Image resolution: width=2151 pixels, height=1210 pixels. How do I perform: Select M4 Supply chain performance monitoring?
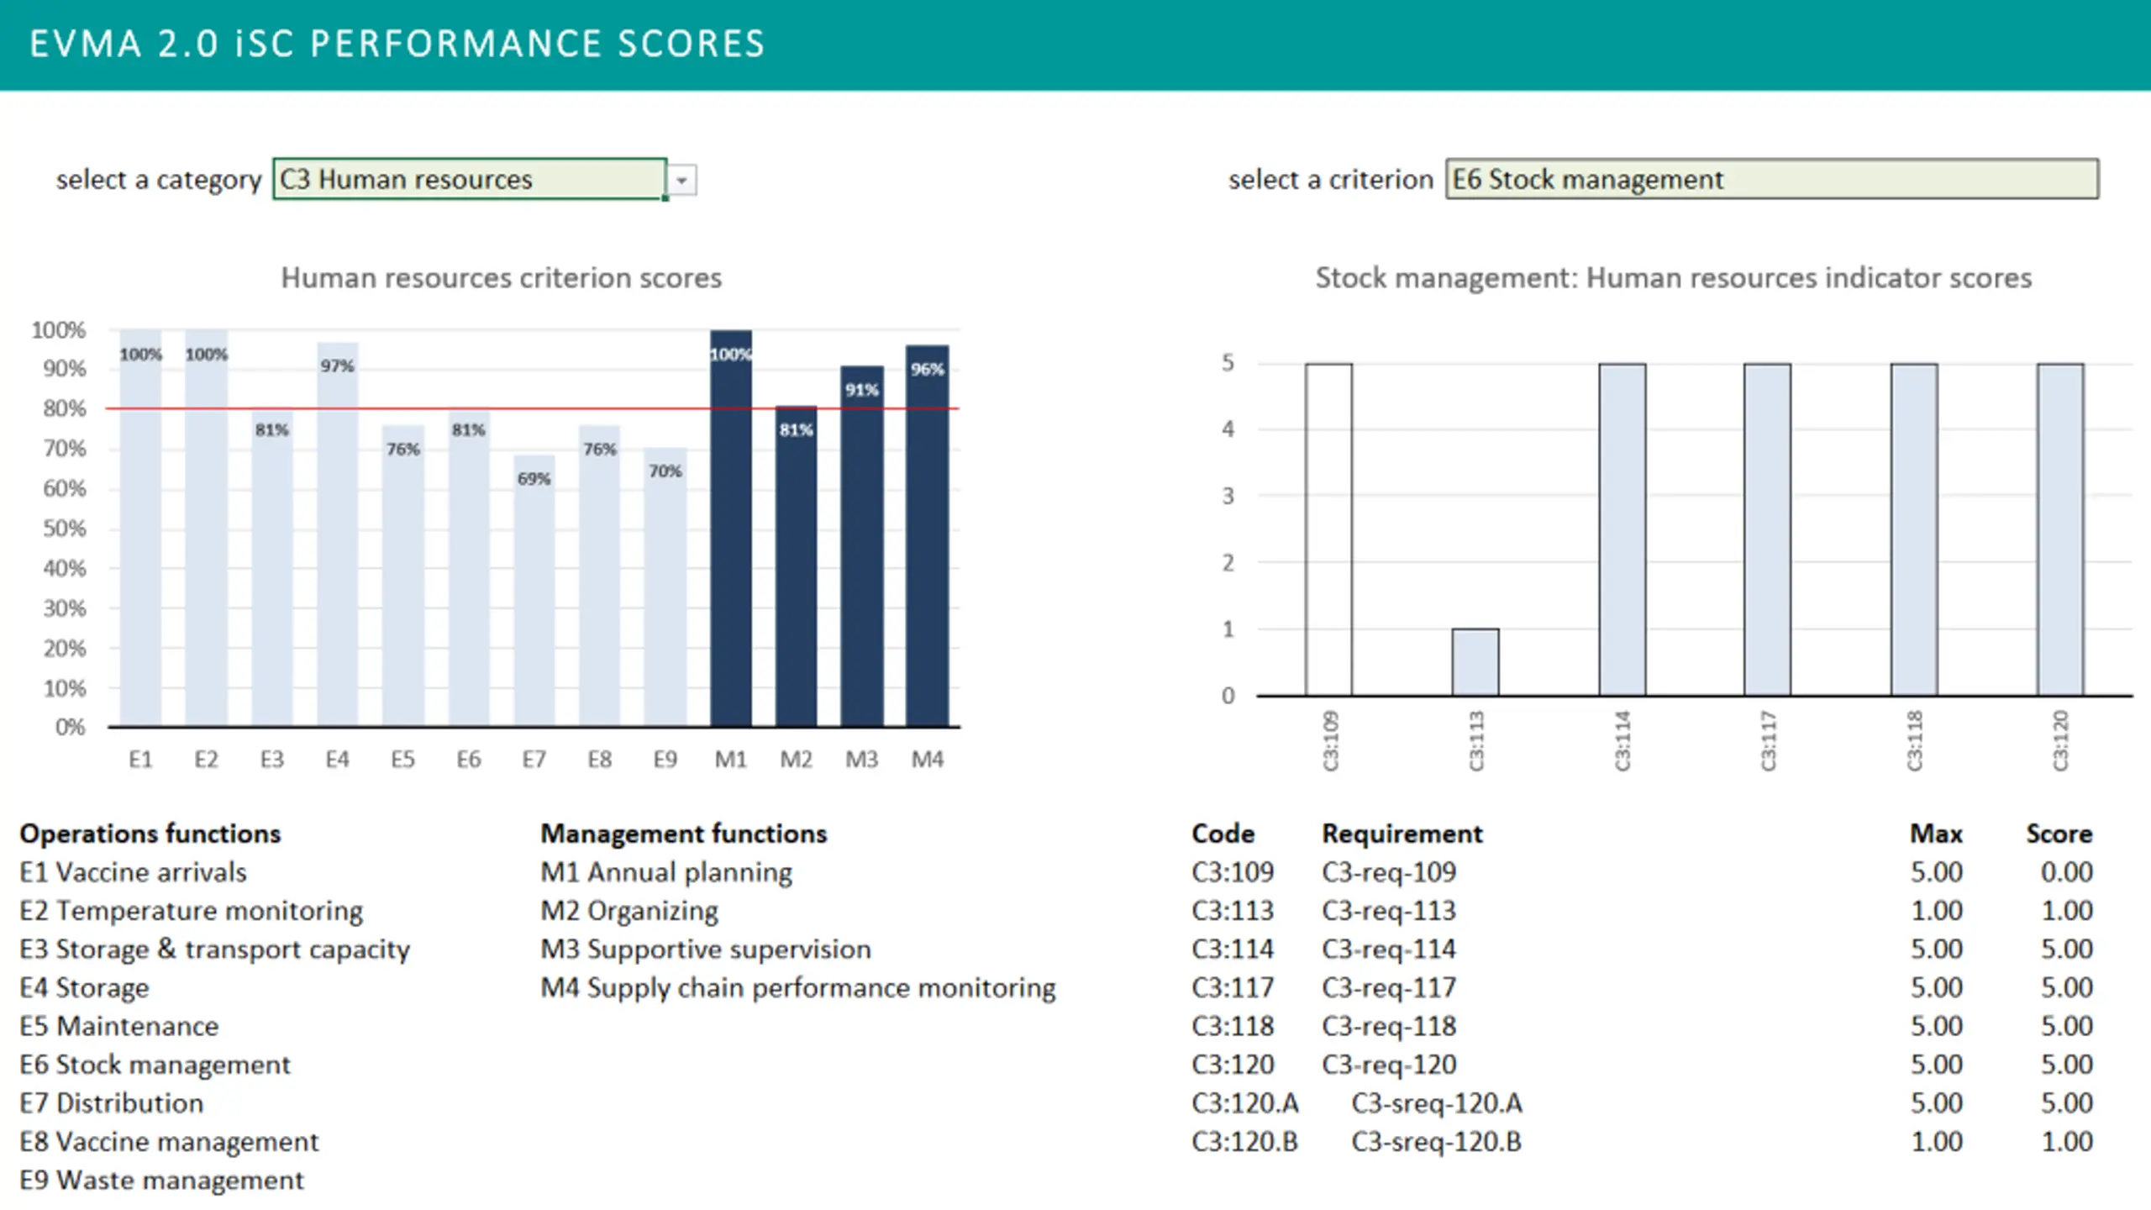pyautogui.click(x=798, y=988)
